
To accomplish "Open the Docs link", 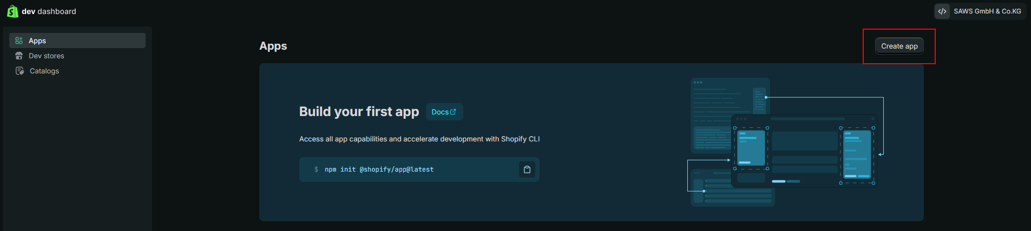I will point(444,112).
